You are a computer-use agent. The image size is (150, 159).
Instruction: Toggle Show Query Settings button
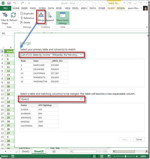63,18
